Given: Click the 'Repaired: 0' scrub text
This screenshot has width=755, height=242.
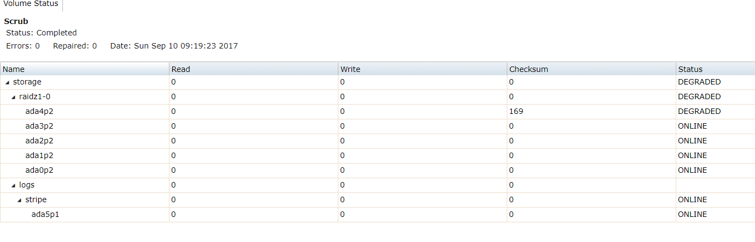Looking at the screenshot, I should point(75,46).
